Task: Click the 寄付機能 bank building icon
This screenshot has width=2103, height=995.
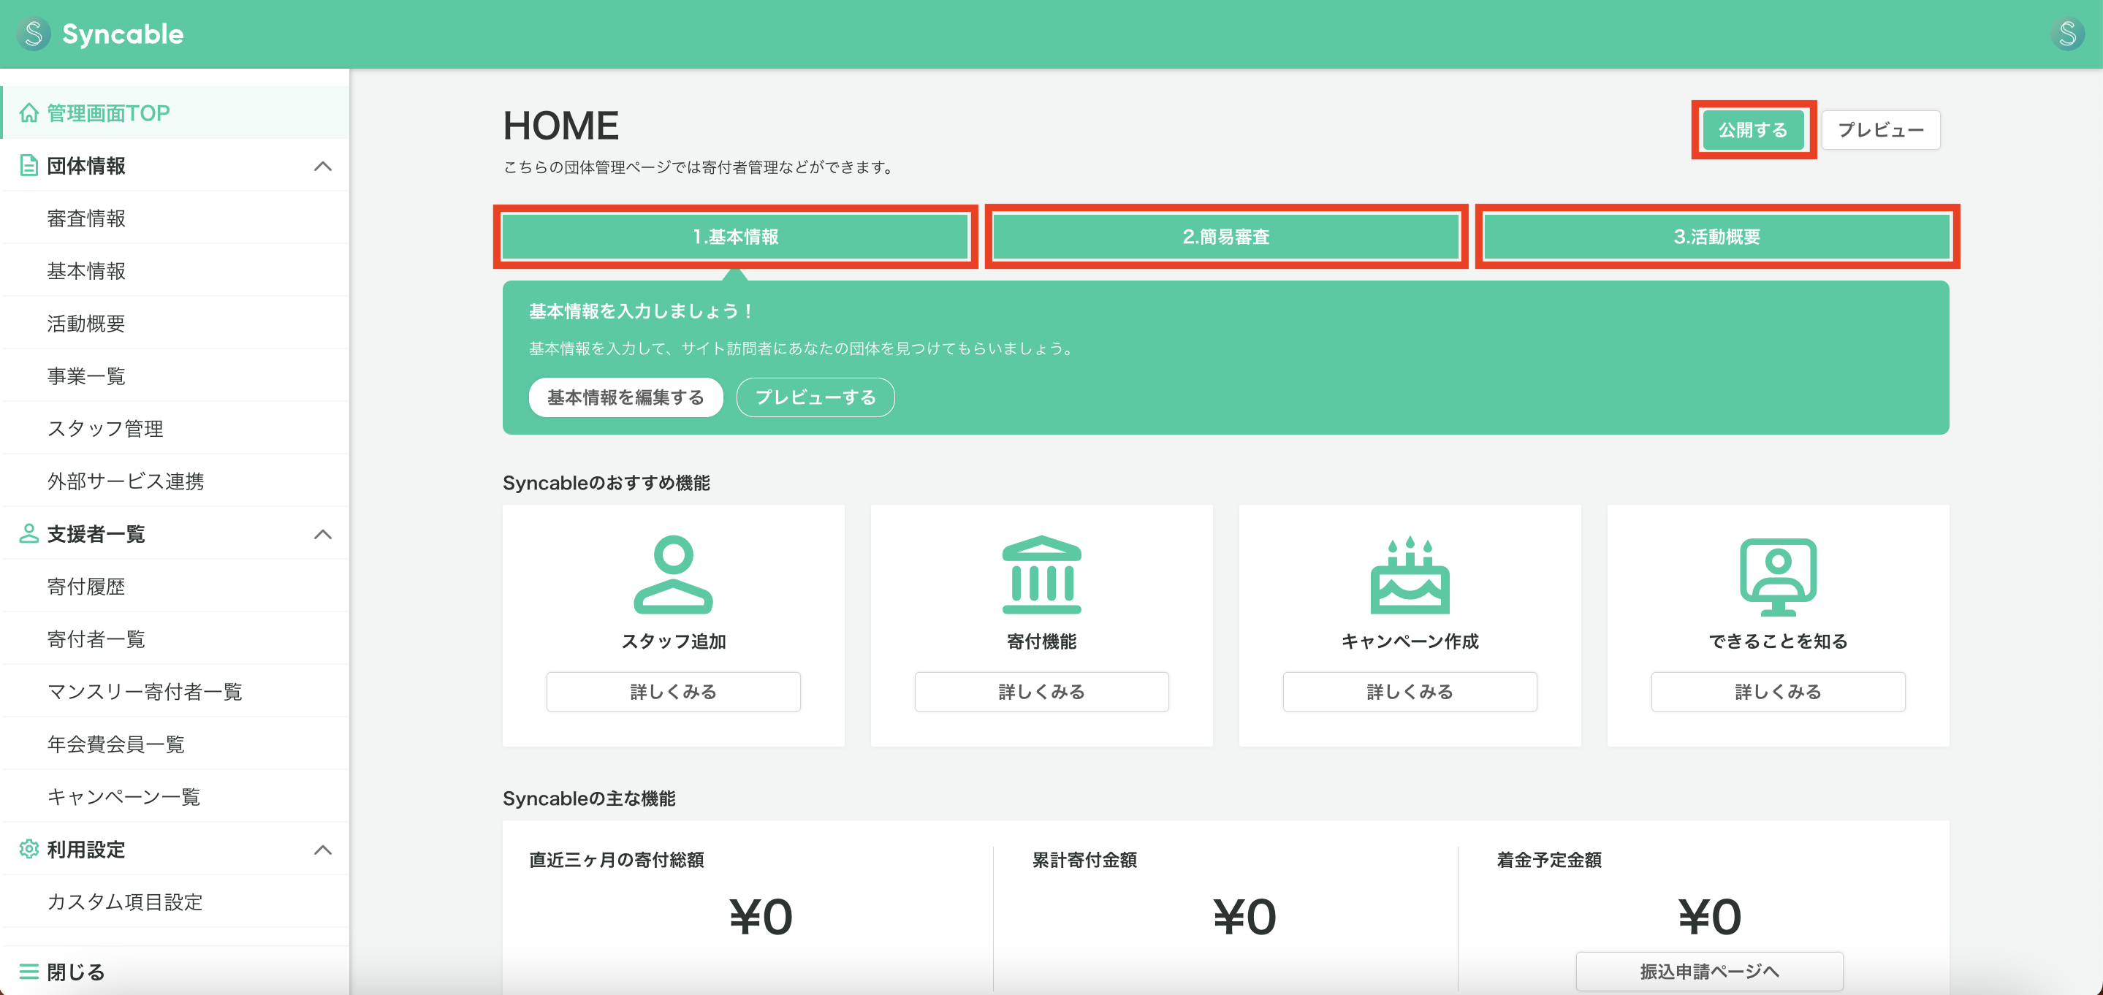Action: point(1042,575)
